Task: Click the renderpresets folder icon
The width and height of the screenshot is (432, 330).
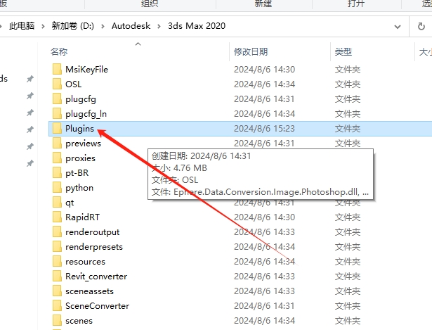Action: 57,247
